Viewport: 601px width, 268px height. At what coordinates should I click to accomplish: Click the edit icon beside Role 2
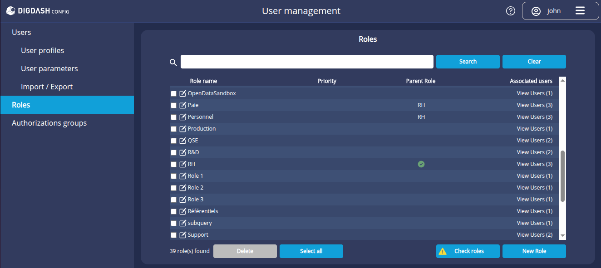pyautogui.click(x=182, y=187)
